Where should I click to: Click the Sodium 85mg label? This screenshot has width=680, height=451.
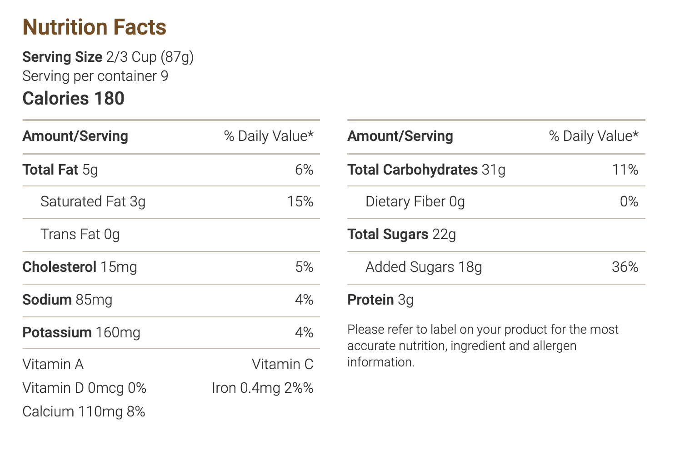pos(68,300)
